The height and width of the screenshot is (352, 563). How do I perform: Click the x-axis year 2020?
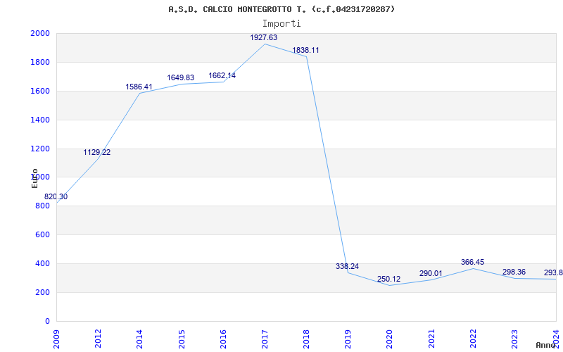[x=390, y=339]
